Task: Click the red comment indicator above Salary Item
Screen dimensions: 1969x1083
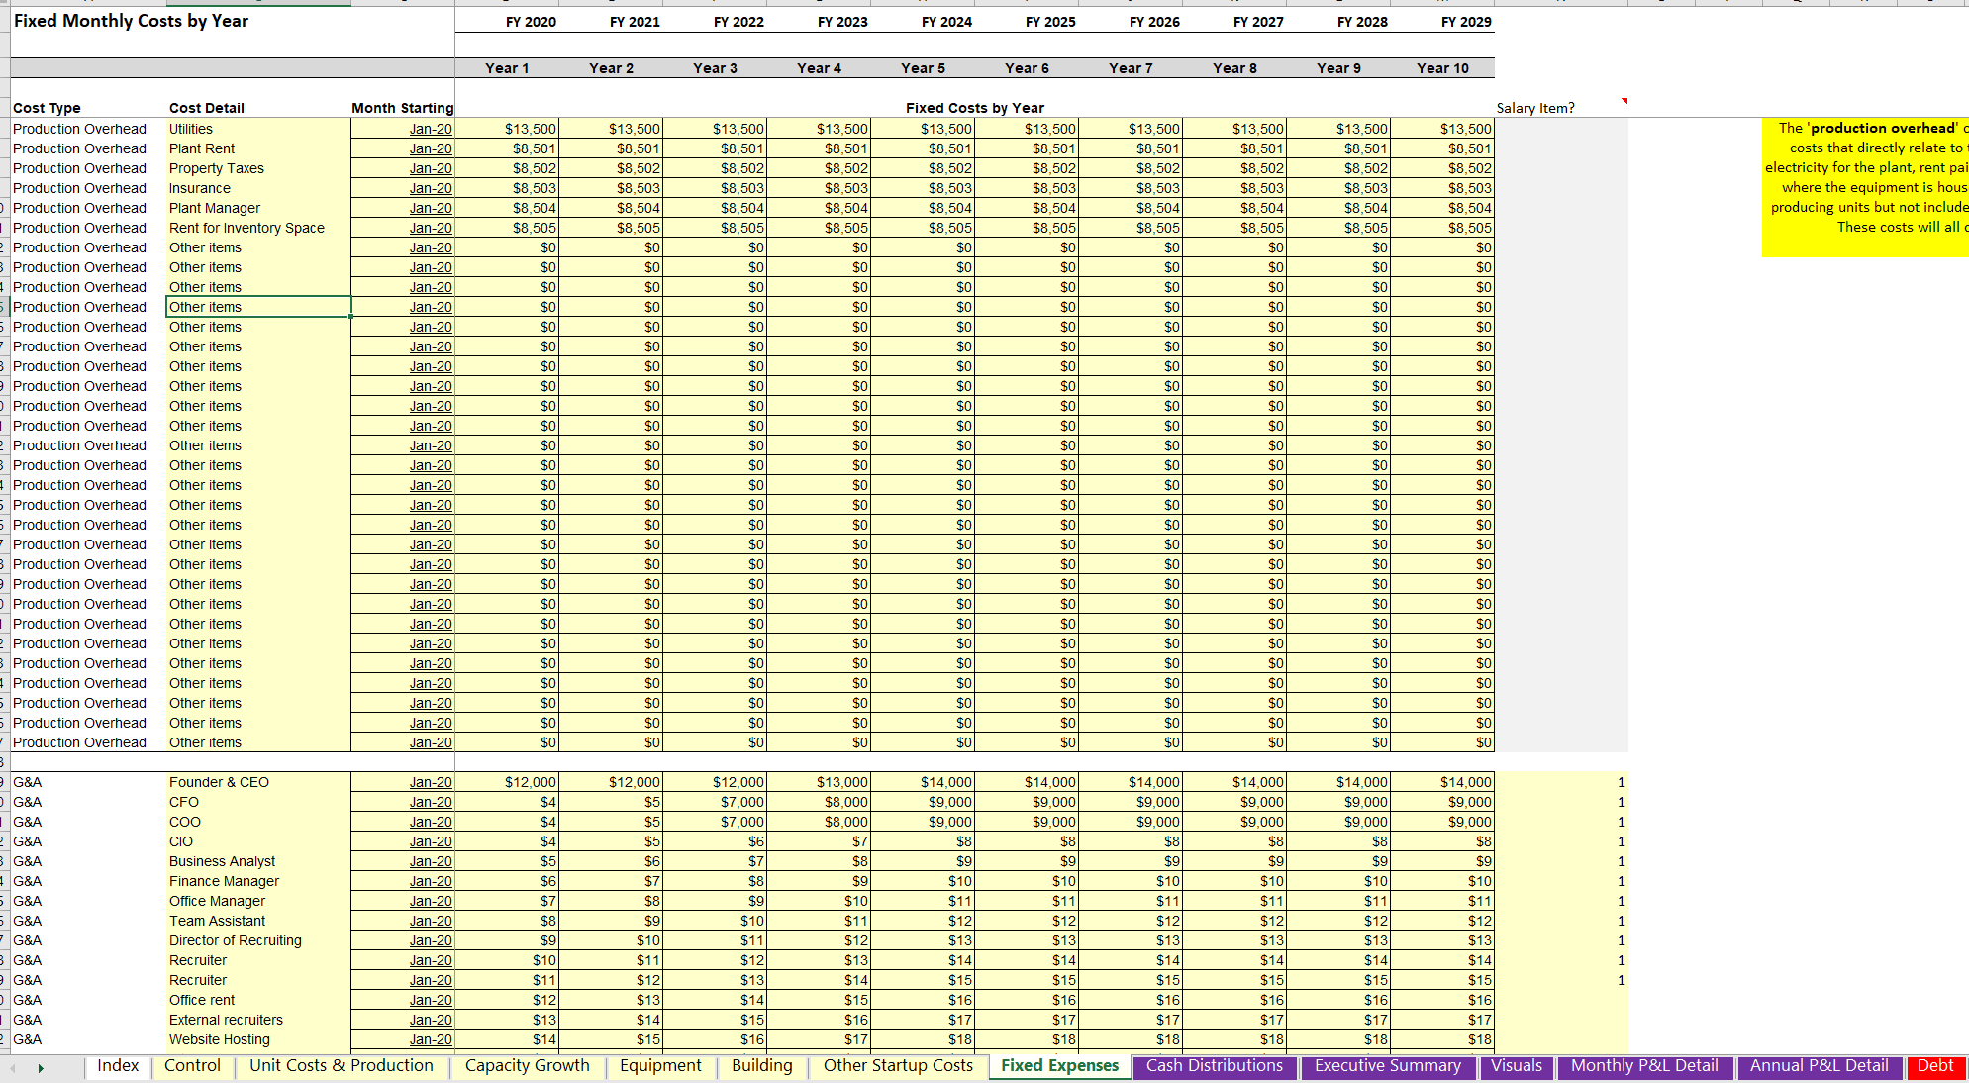Action: point(1624,100)
